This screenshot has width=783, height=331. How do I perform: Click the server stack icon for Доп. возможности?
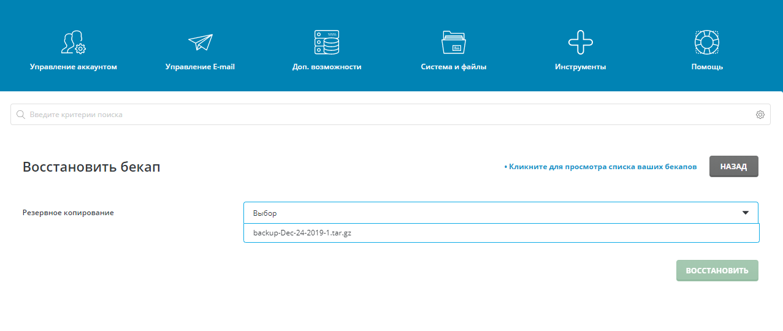[x=327, y=42]
